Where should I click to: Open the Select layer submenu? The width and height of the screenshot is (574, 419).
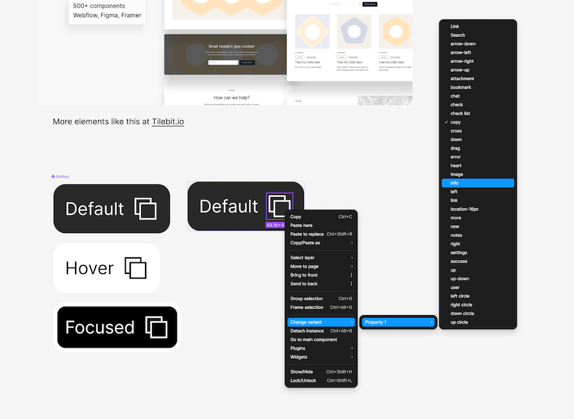coord(302,257)
